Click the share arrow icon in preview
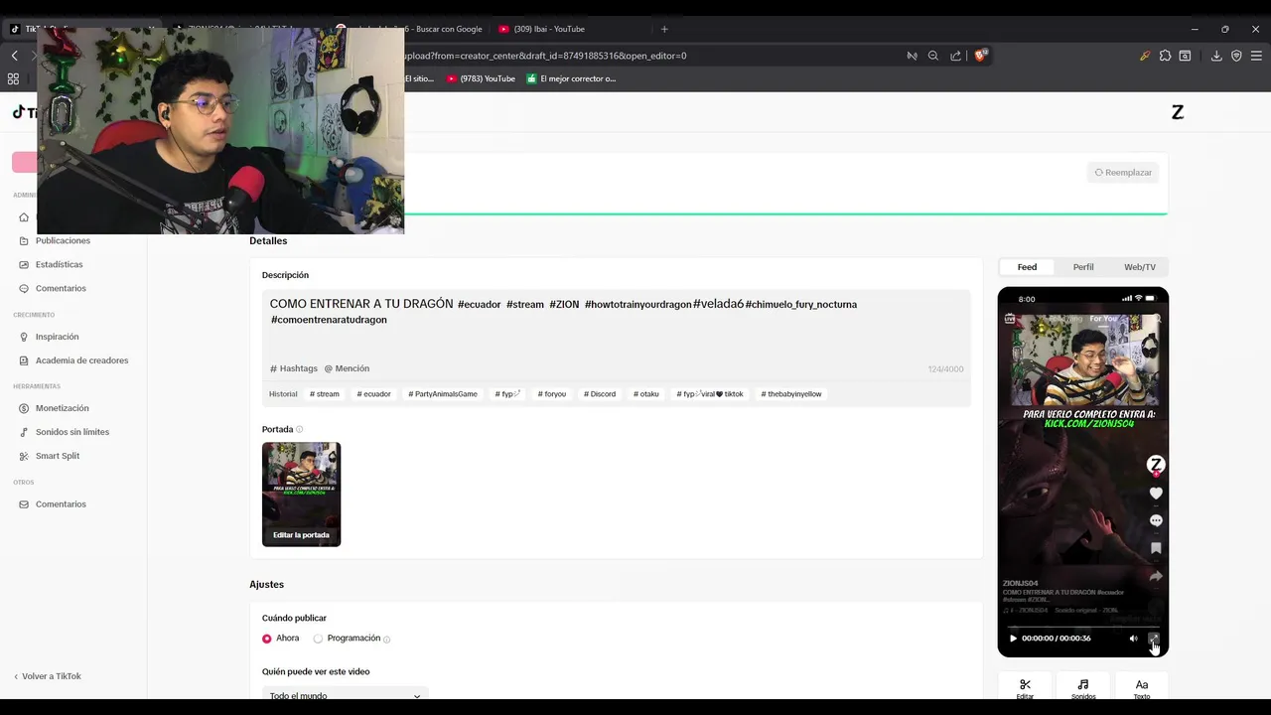Screen dimensions: 1271x715 point(1156,576)
